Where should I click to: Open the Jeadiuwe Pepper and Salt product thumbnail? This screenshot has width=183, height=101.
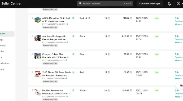[x=38, y=38]
